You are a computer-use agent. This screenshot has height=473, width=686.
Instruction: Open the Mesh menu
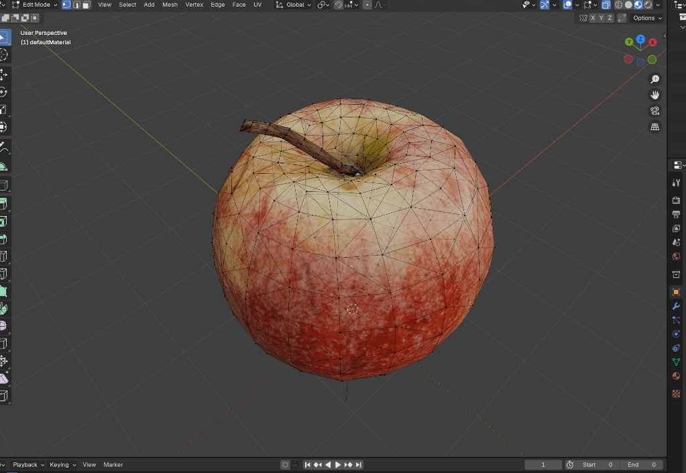point(170,5)
